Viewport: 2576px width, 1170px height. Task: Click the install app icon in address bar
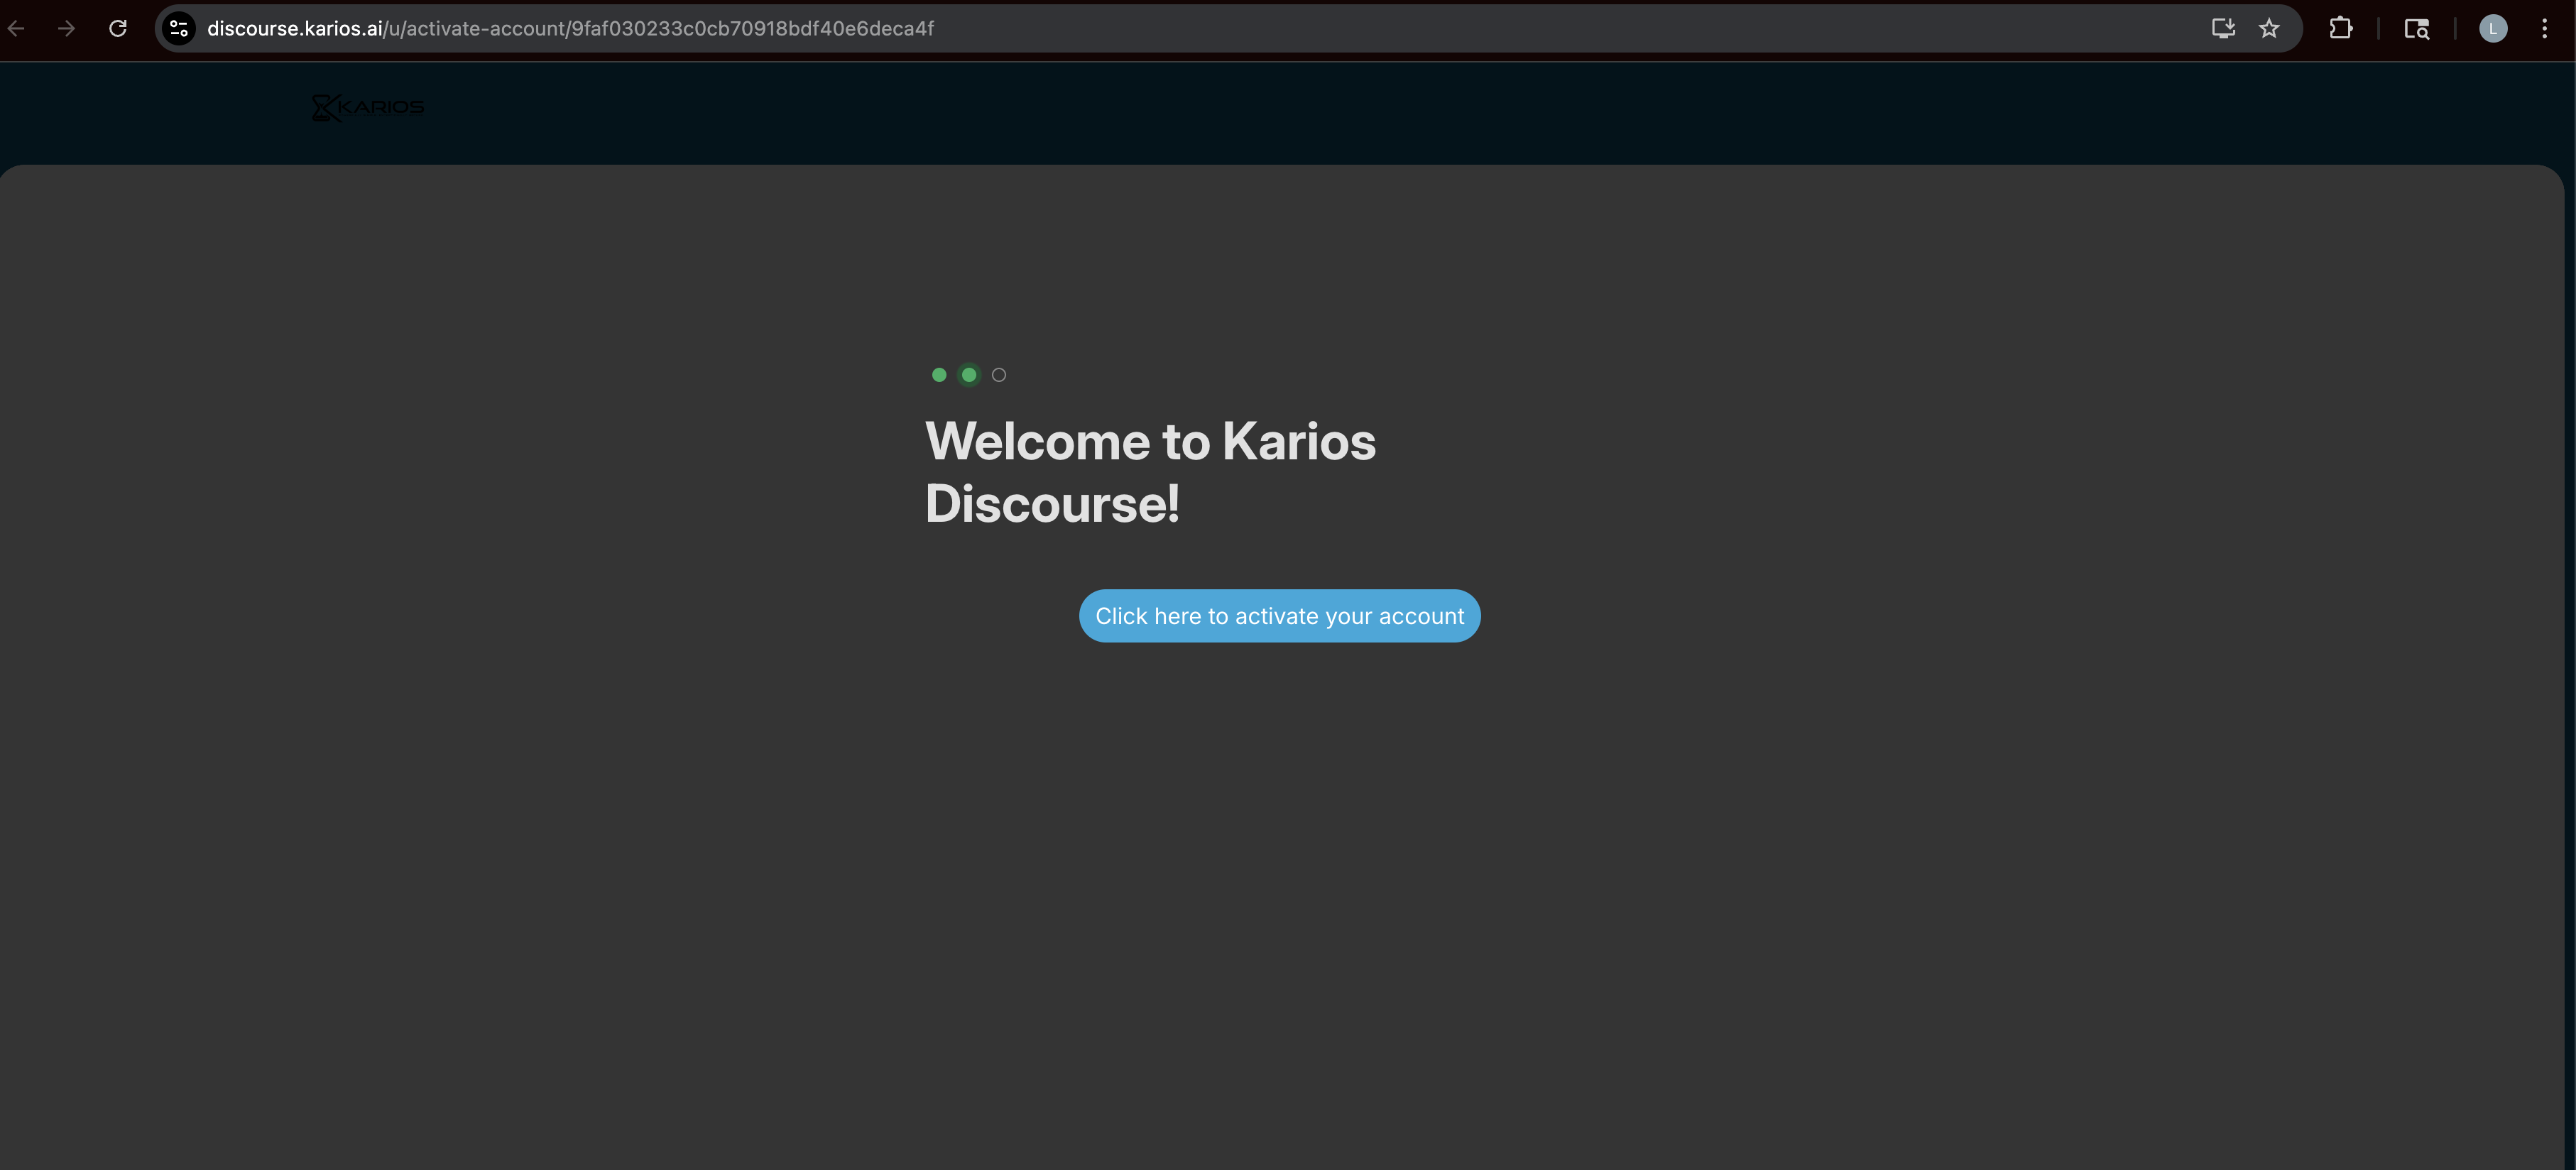(x=2222, y=28)
